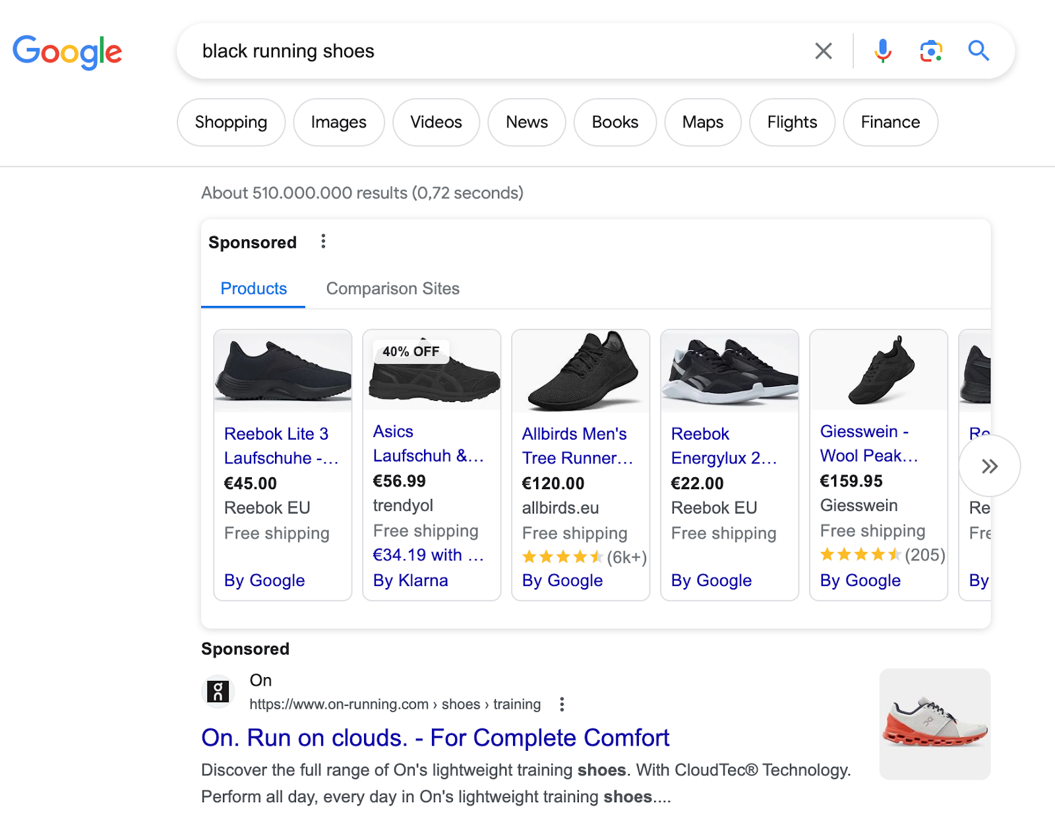Switch to the Finance filter
The height and width of the screenshot is (826, 1055).
(890, 122)
